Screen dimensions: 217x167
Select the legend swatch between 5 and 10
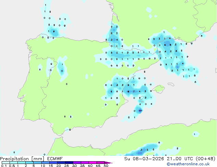38,163
